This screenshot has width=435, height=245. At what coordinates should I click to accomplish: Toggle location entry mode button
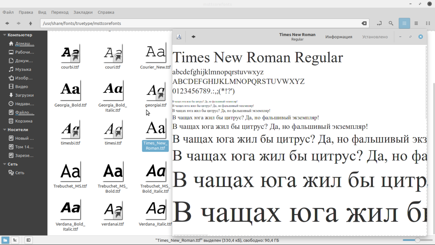379,23
